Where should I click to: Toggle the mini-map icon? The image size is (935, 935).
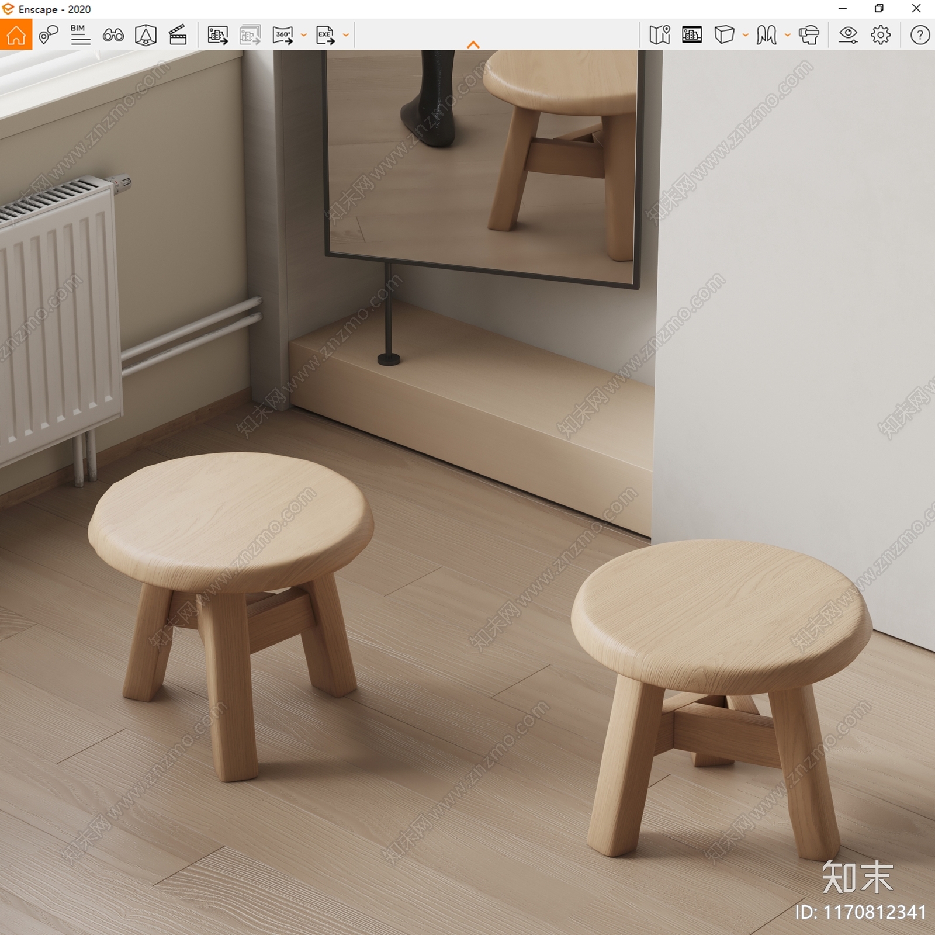tap(660, 35)
